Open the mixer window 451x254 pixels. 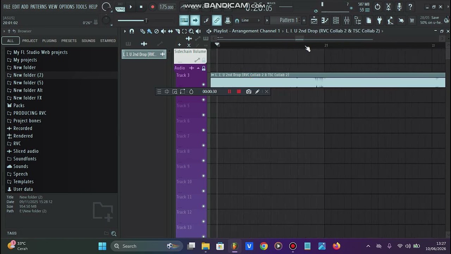click(x=347, y=20)
